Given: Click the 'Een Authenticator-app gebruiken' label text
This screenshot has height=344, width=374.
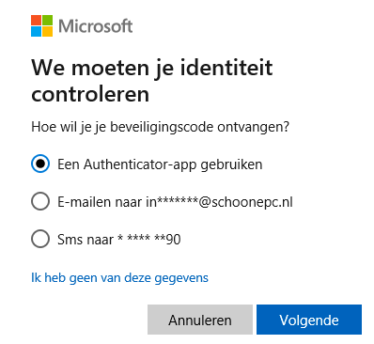Looking at the screenshot, I should coord(160,164).
